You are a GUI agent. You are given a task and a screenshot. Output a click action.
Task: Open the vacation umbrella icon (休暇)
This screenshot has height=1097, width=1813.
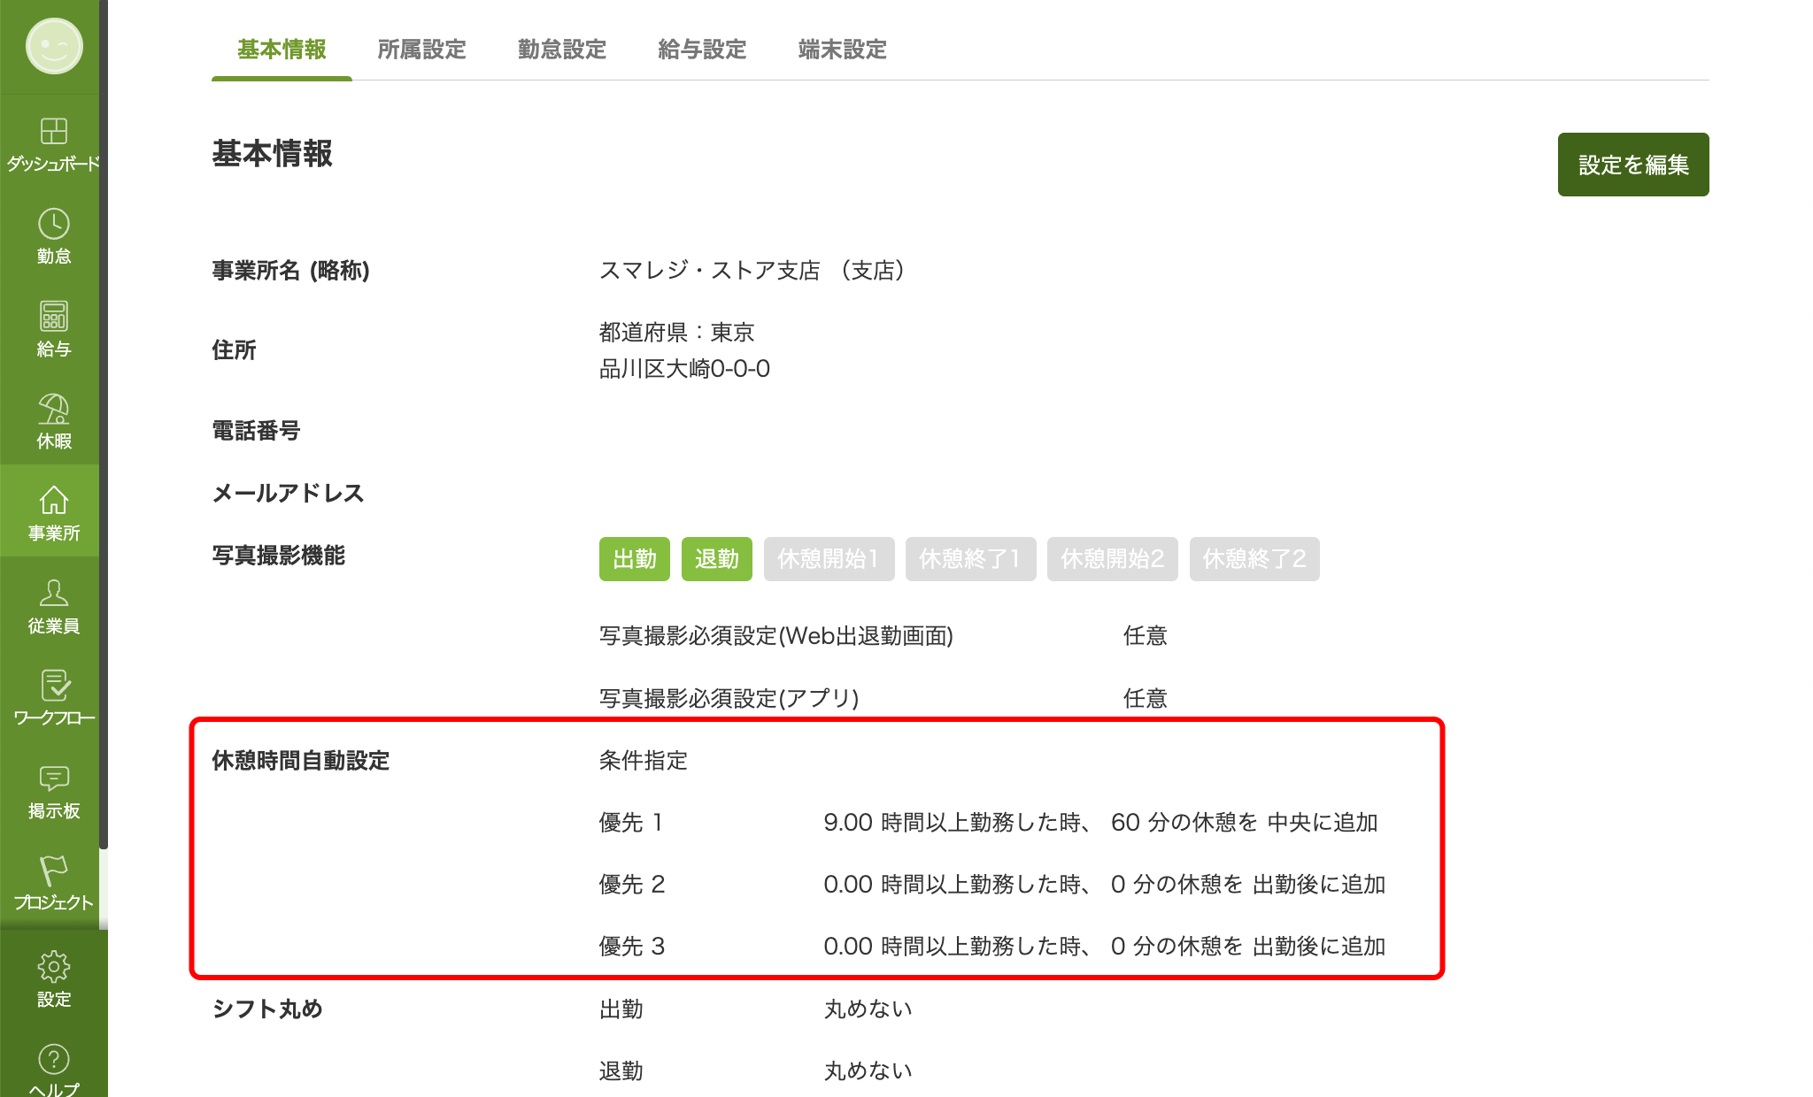[53, 410]
